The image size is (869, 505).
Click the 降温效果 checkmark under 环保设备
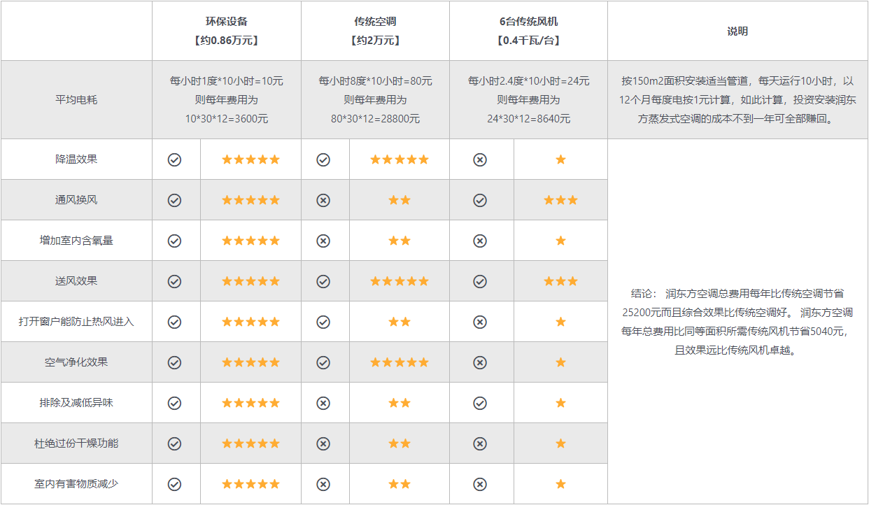(175, 159)
